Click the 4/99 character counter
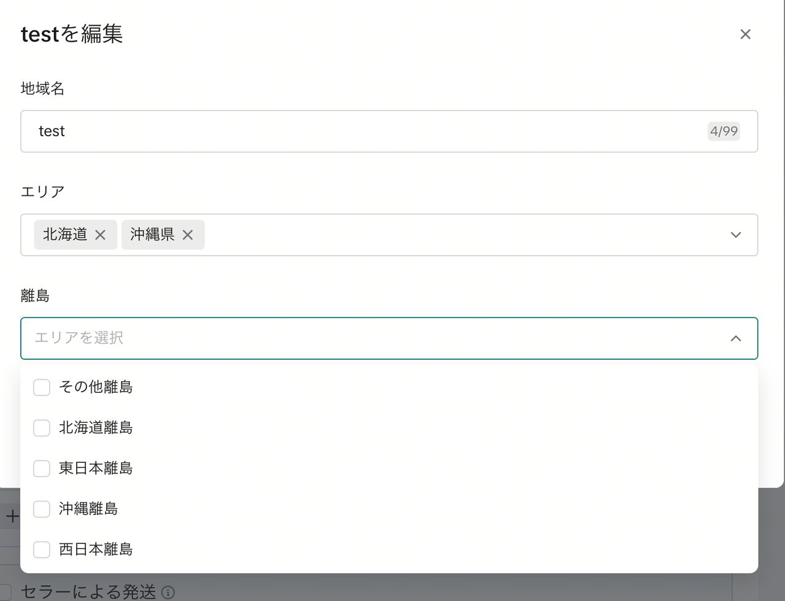The image size is (785, 601). (x=724, y=131)
